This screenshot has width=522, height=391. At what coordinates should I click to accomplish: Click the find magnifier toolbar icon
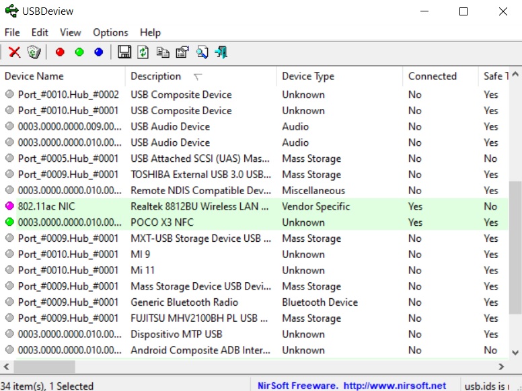[x=202, y=52]
